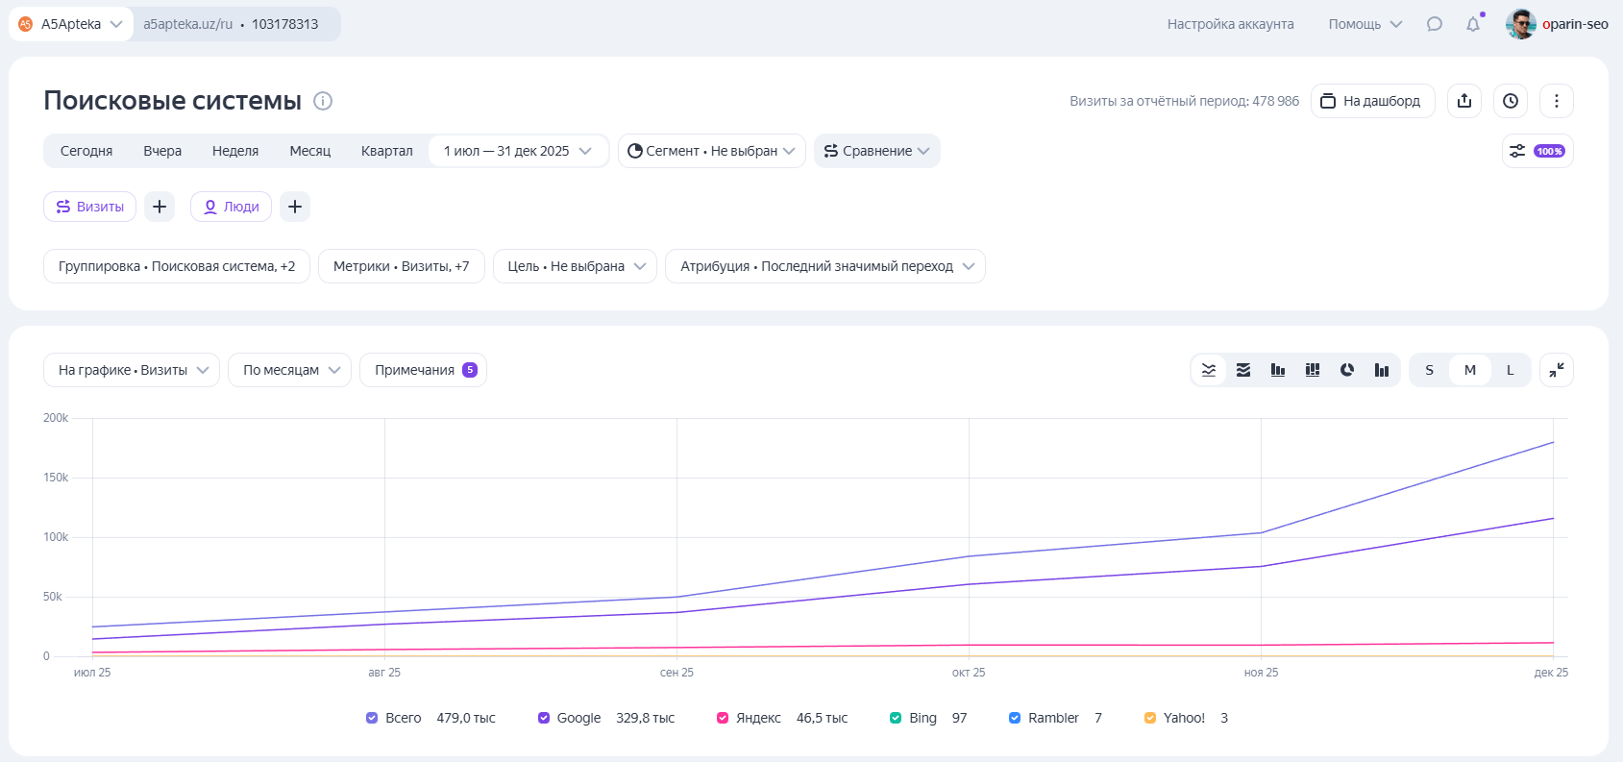
Task: Select the stacked area chart type
Action: click(x=1243, y=370)
